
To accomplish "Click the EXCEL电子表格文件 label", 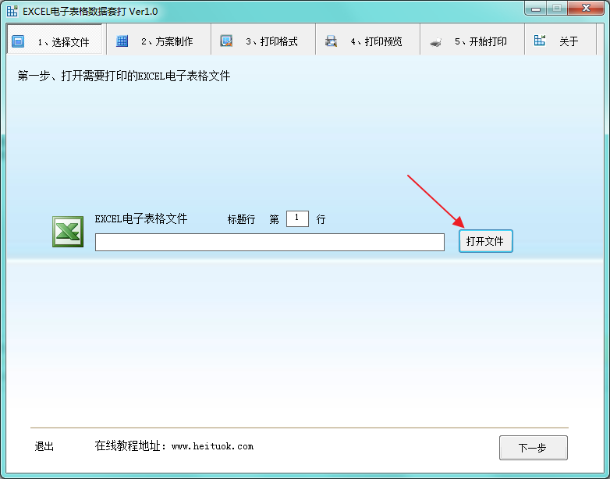I will pyautogui.click(x=141, y=218).
